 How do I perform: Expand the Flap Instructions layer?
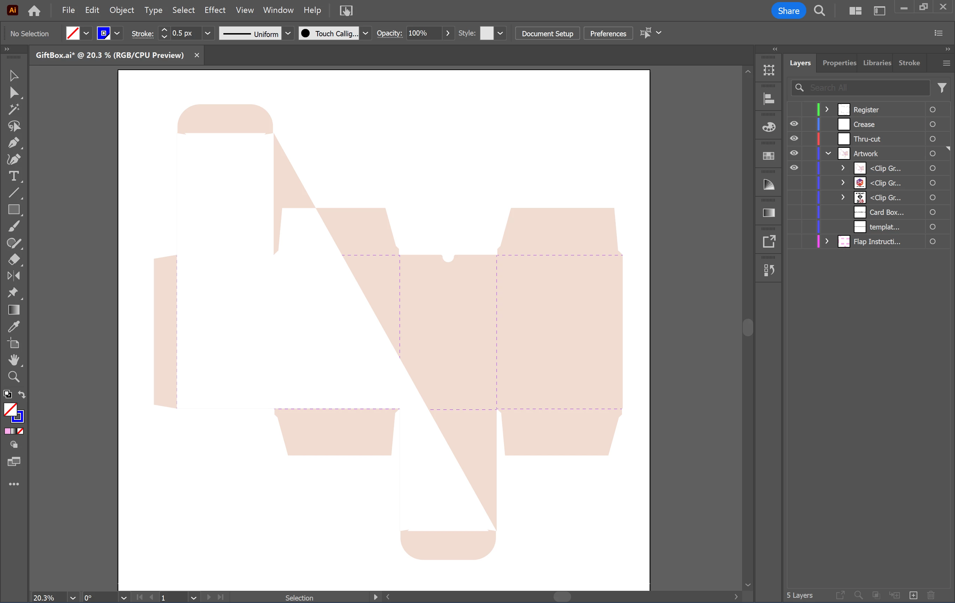[827, 241]
